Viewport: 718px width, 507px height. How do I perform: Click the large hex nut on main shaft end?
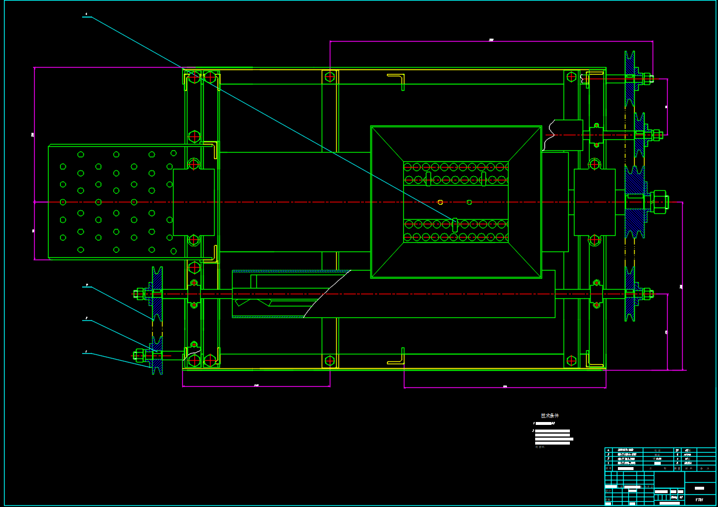coord(659,202)
